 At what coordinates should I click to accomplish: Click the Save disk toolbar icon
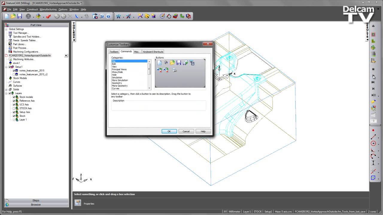[20, 16]
